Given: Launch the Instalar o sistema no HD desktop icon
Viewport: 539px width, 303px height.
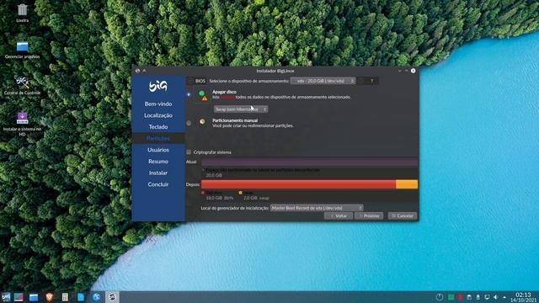Looking at the screenshot, I should (23, 118).
